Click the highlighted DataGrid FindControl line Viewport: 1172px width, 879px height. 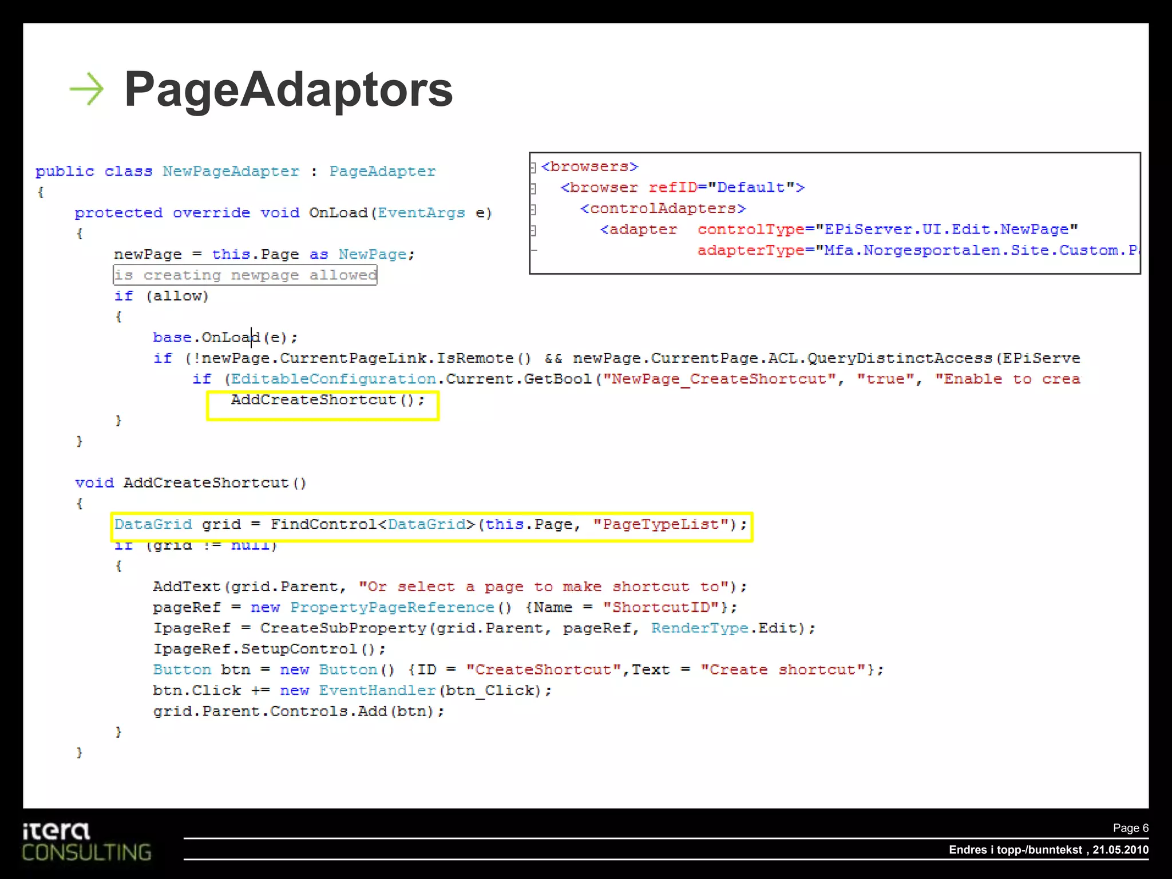430,525
